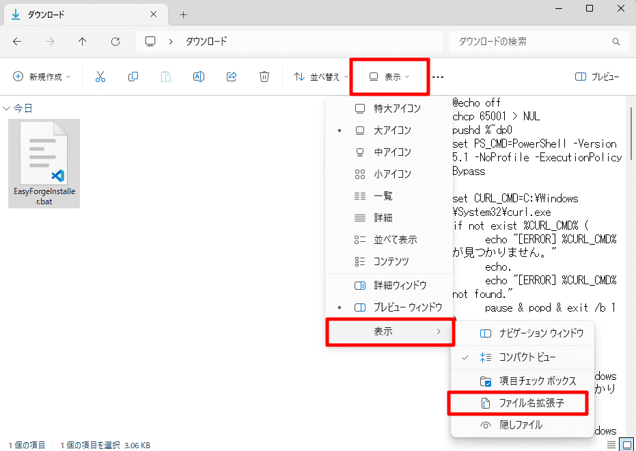Go forward with the right arrow
The image size is (636, 451).
[x=50, y=42]
